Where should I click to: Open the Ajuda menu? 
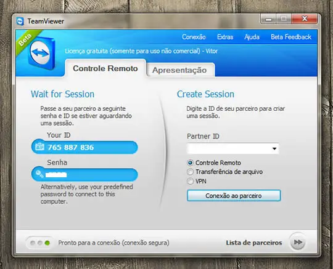point(252,37)
